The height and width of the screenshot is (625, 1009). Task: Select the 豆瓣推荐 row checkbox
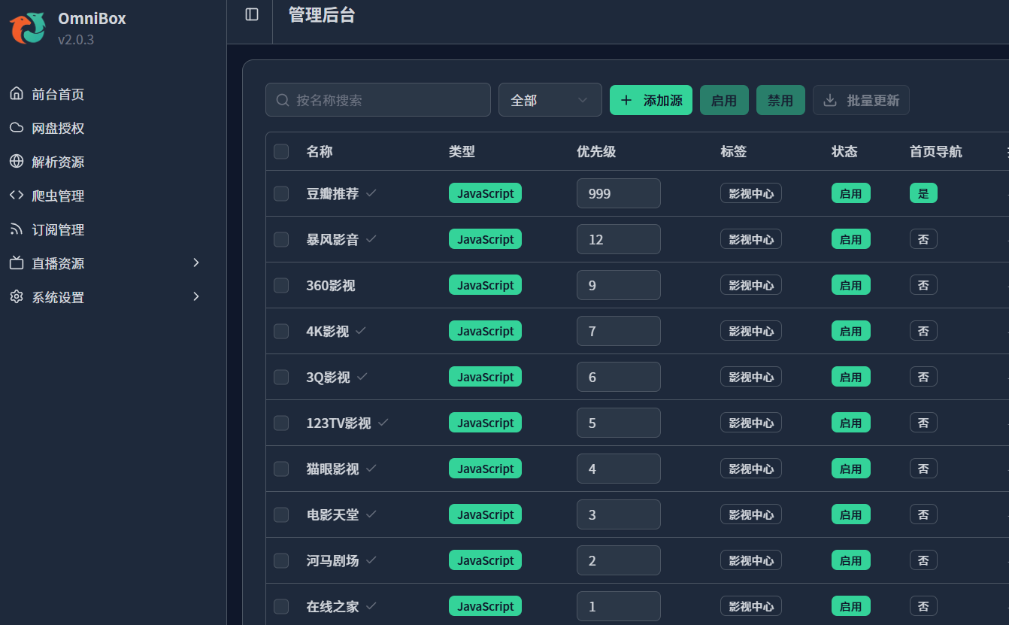281,193
